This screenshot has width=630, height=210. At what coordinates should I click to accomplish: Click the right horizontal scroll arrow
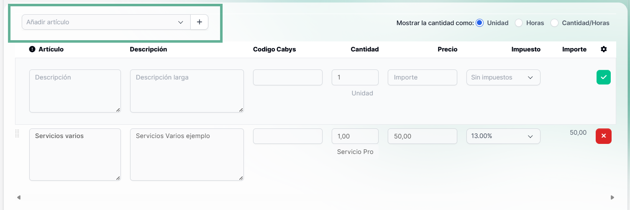(x=612, y=197)
